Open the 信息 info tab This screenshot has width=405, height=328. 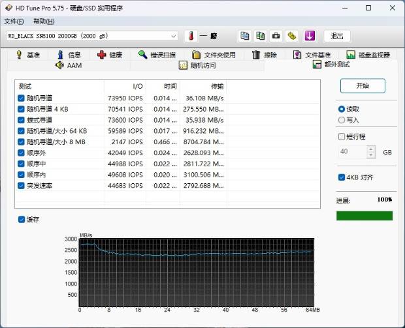coord(69,55)
